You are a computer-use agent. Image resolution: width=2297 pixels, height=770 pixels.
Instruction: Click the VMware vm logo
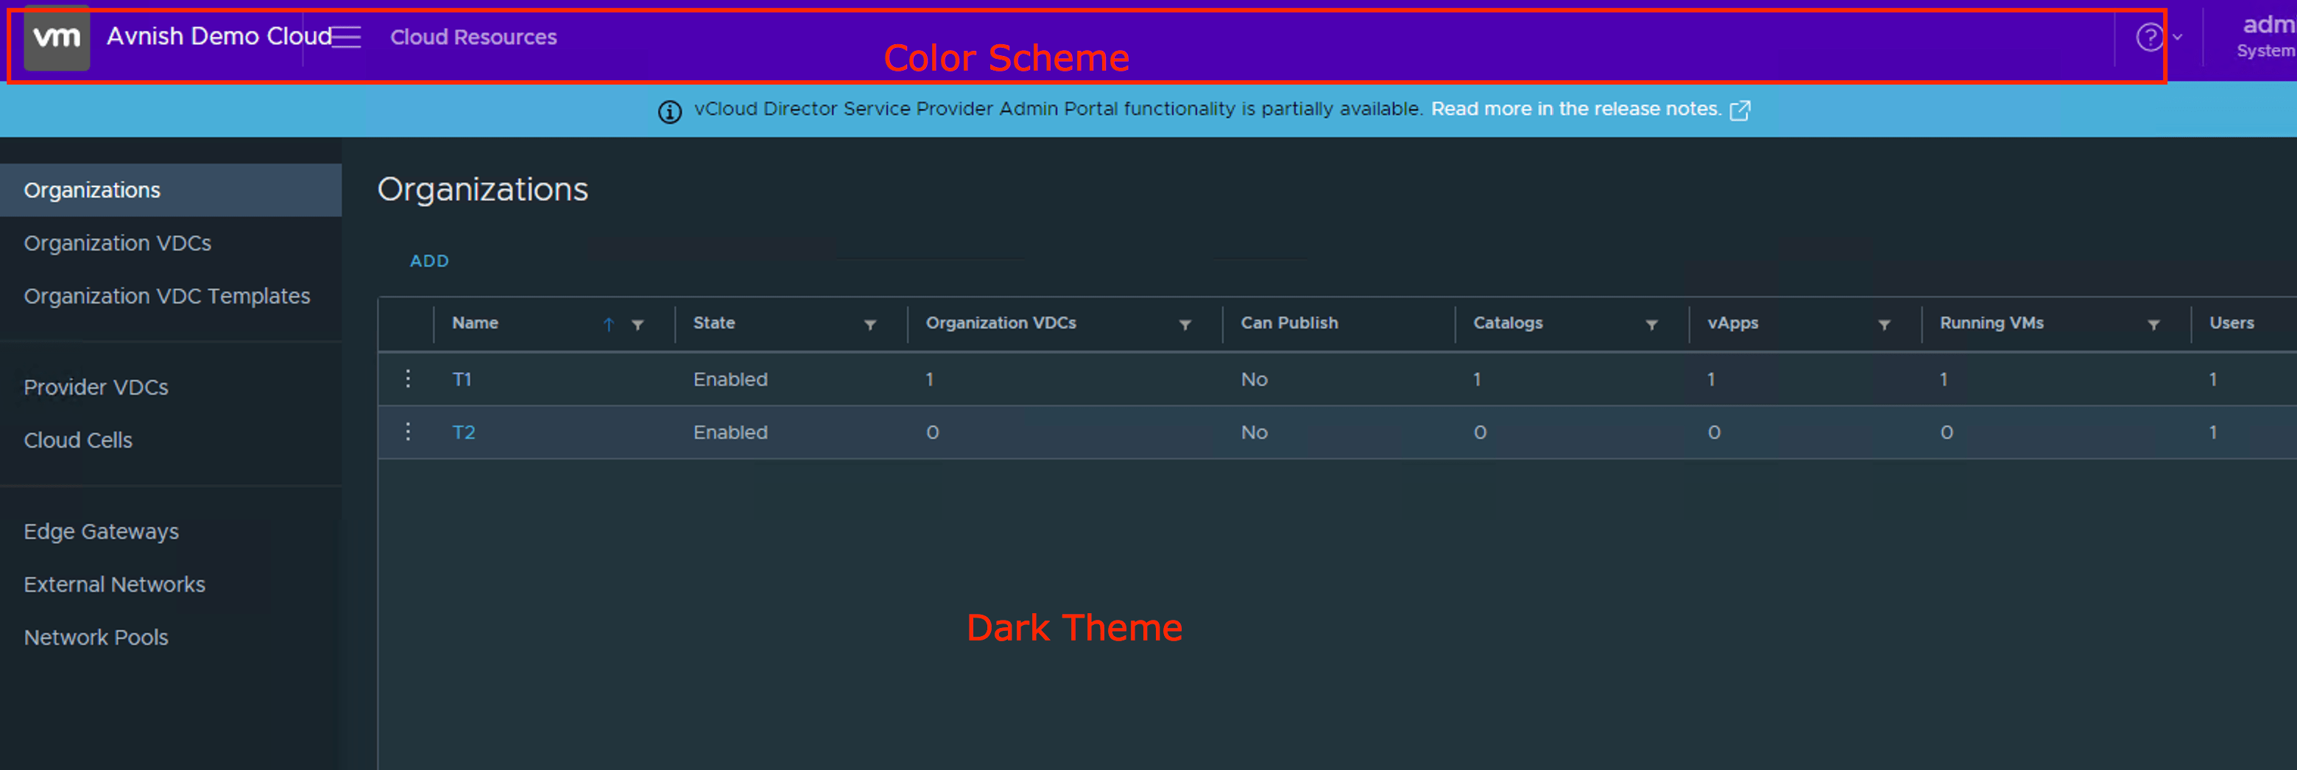(56, 38)
